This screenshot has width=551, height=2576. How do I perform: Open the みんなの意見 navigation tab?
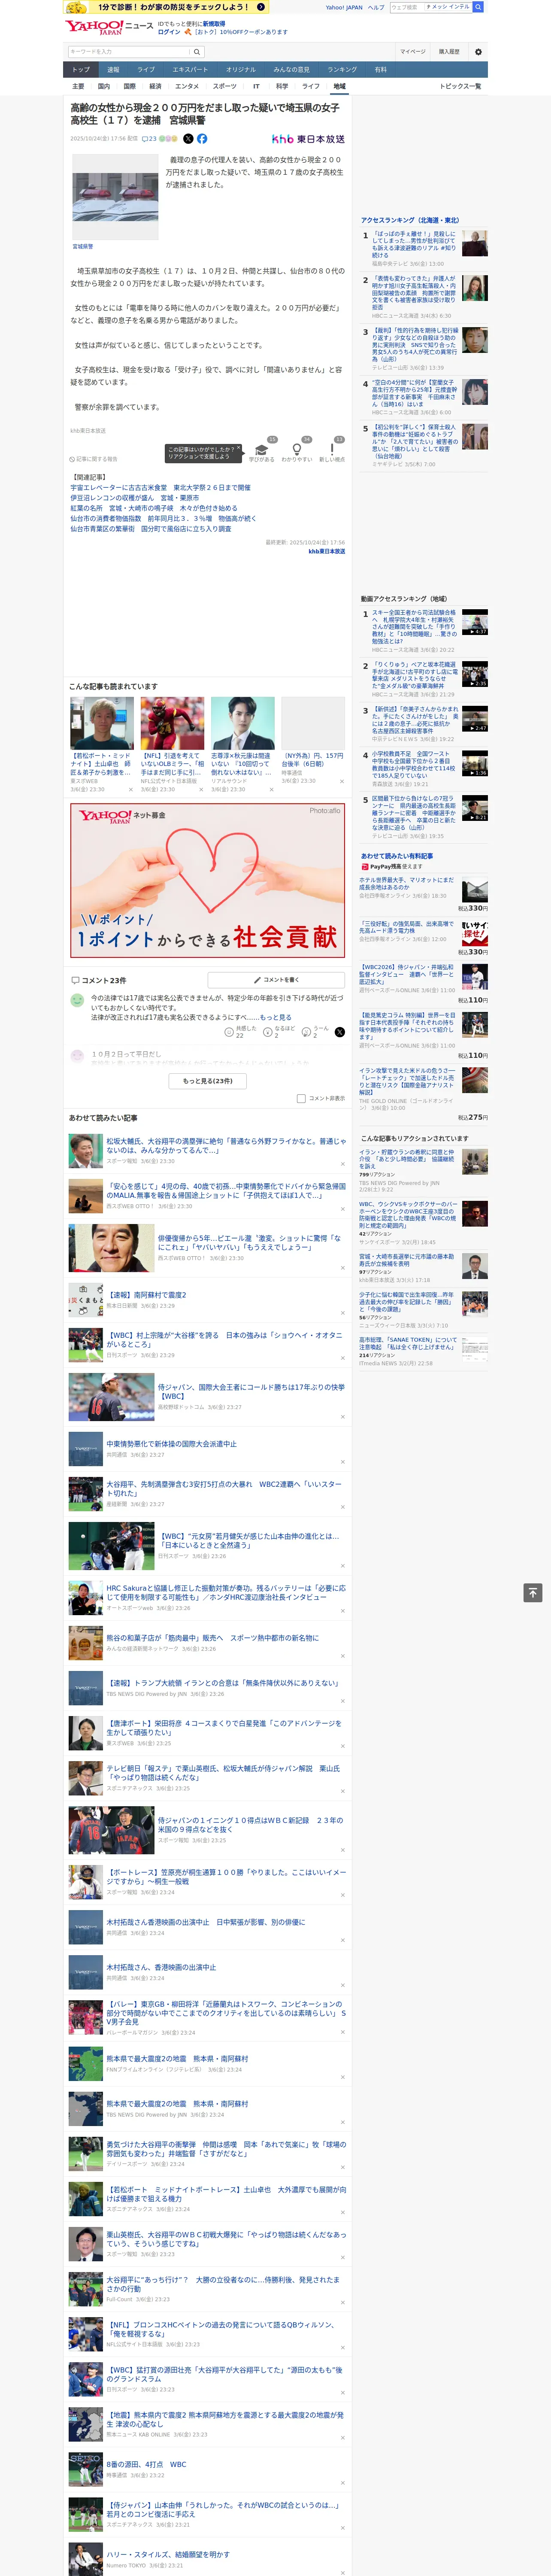click(x=291, y=70)
